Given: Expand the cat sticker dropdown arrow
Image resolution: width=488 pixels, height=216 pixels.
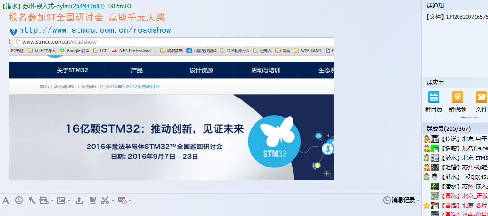Looking at the screenshot, I should [52, 201].
